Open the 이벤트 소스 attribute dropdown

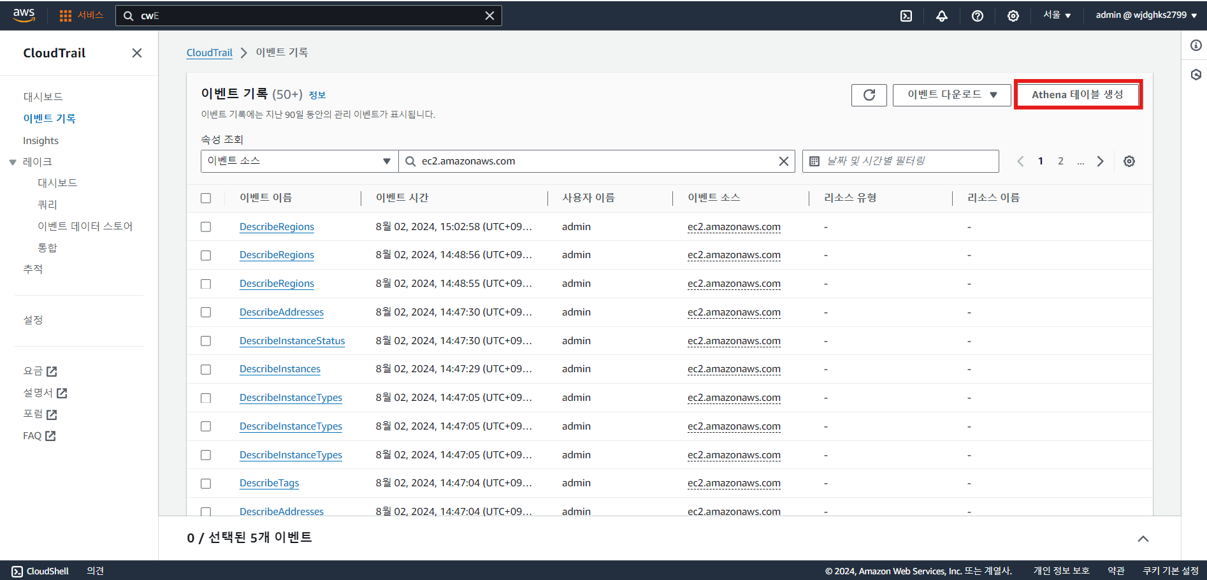tap(300, 161)
